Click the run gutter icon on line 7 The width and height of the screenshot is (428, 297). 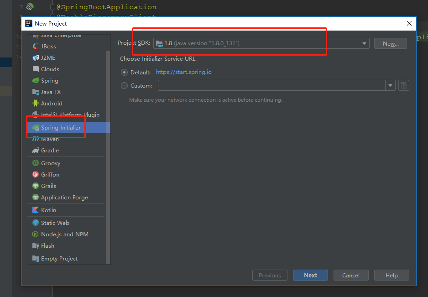(x=30, y=6)
